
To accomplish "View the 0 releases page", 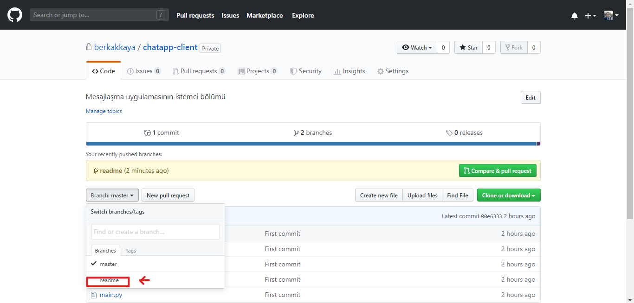I will point(465,133).
